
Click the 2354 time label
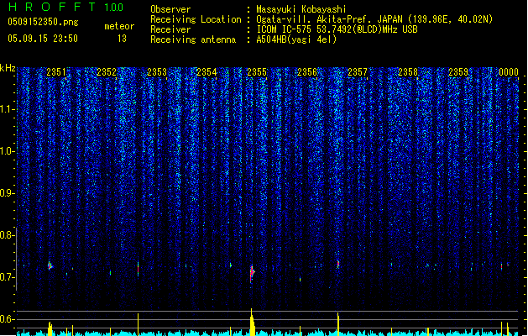click(206, 72)
